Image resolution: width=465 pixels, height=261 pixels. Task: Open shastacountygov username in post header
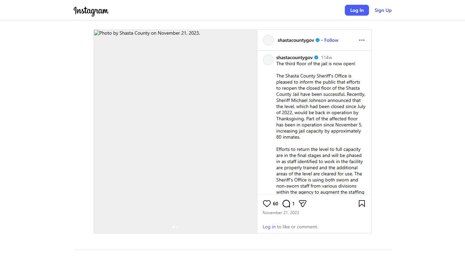[295, 40]
